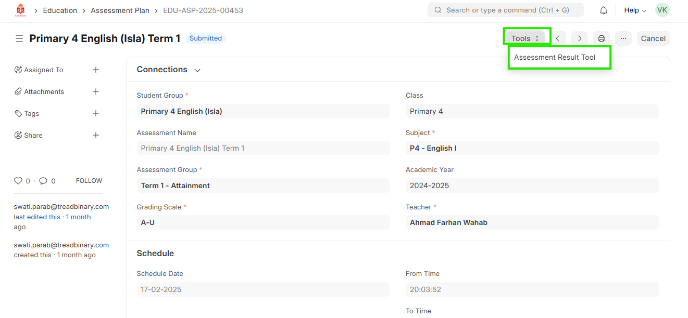The width and height of the screenshot is (688, 318).
Task: Go to next document arrow
Action: (x=580, y=38)
